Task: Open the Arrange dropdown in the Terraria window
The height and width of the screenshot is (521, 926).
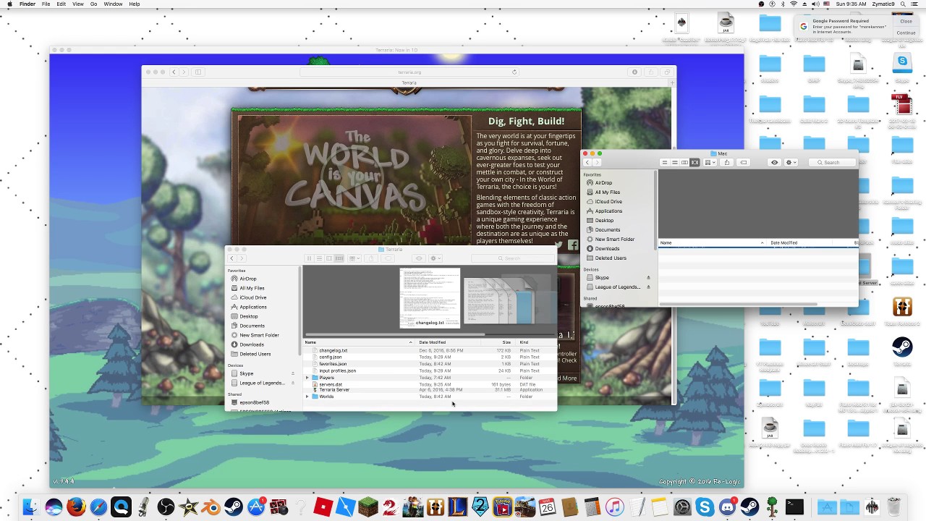Action: click(354, 258)
